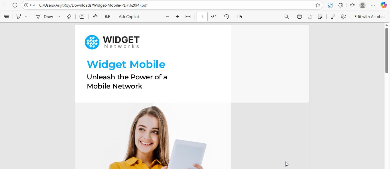390x169 pixels.
Task: Click the Widget Networks logo
Action: 112,42
